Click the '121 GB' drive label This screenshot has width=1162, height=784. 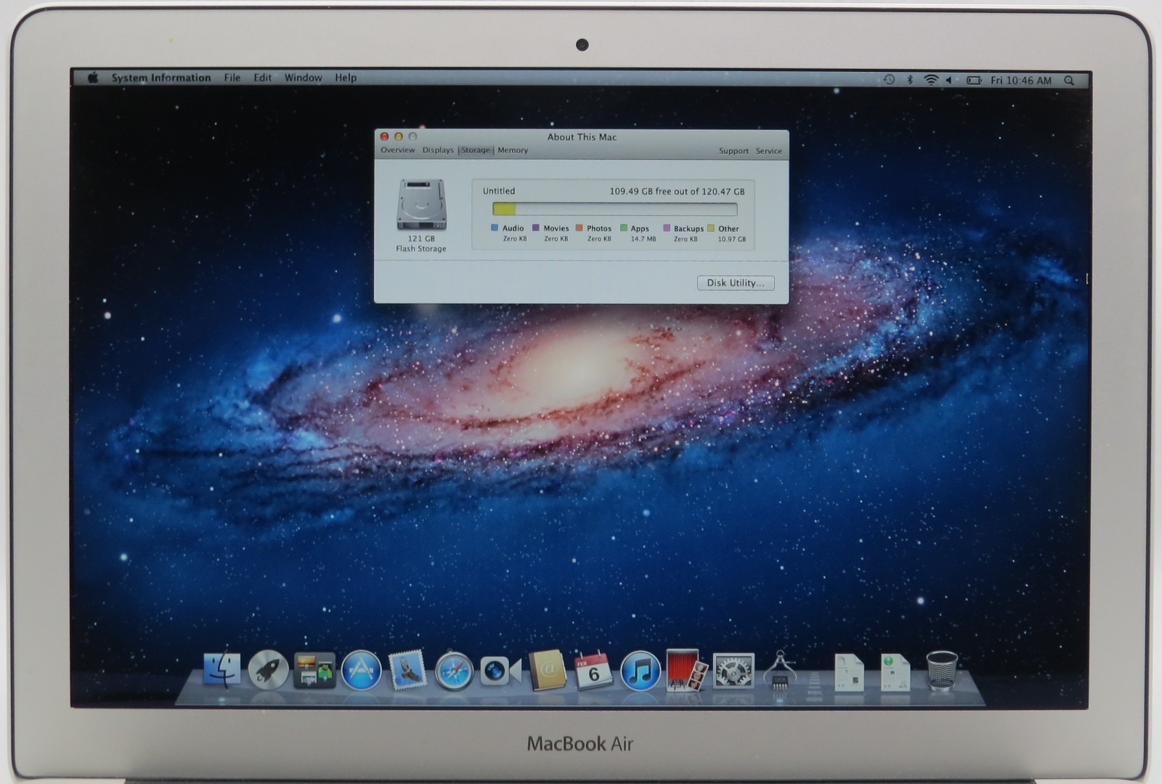[421, 238]
